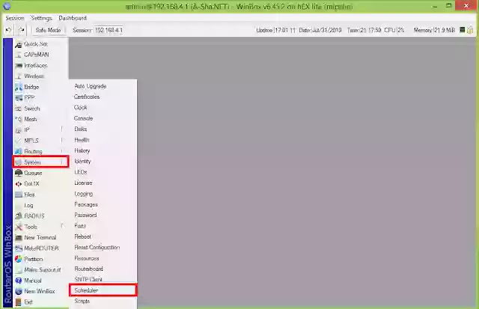Open PPP in the sidebar
Screen dimensions: 479x309
pyautogui.click(x=40, y=98)
